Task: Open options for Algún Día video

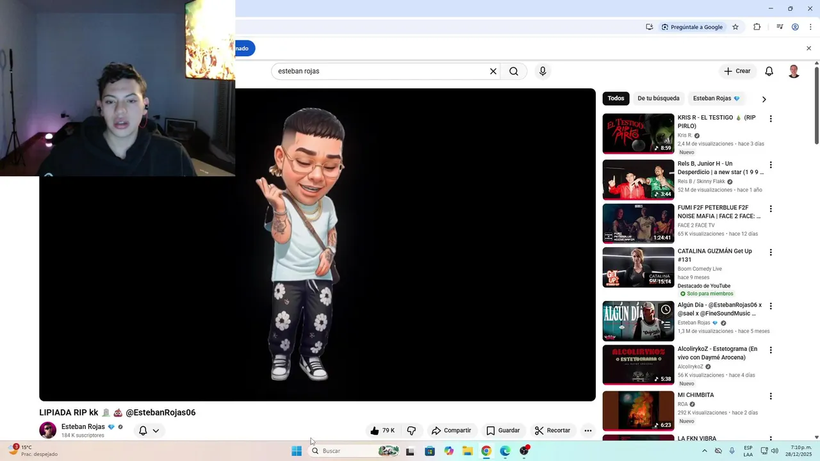Action: coord(771,306)
